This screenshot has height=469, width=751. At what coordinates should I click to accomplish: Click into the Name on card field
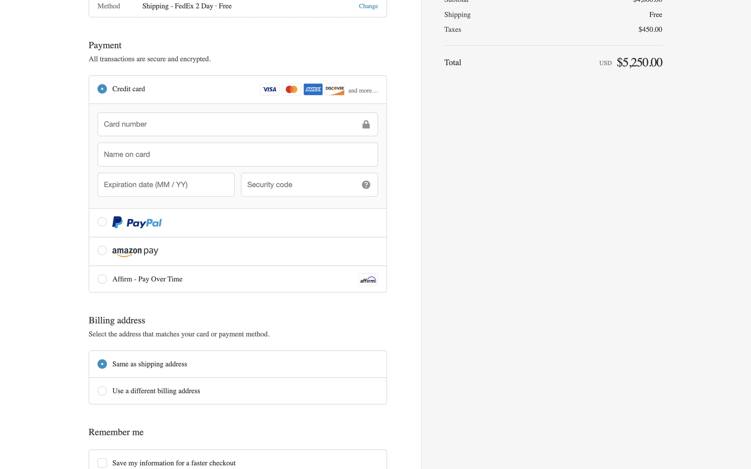click(237, 155)
